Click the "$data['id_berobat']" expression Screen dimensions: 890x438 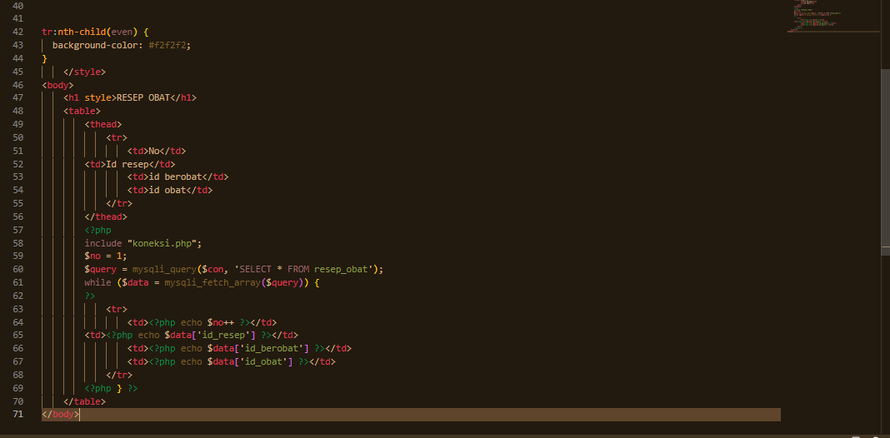pos(258,348)
